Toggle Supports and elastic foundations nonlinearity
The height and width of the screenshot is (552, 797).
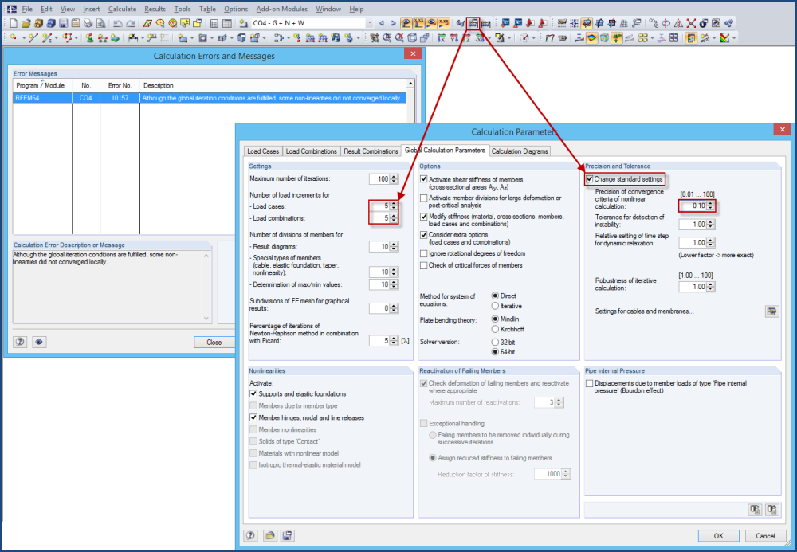[x=253, y=393]
